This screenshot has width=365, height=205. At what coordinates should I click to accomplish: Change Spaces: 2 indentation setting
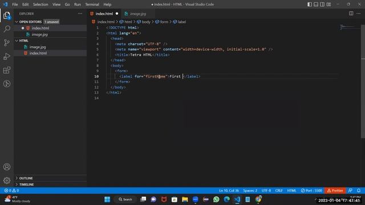click(250, 191)
